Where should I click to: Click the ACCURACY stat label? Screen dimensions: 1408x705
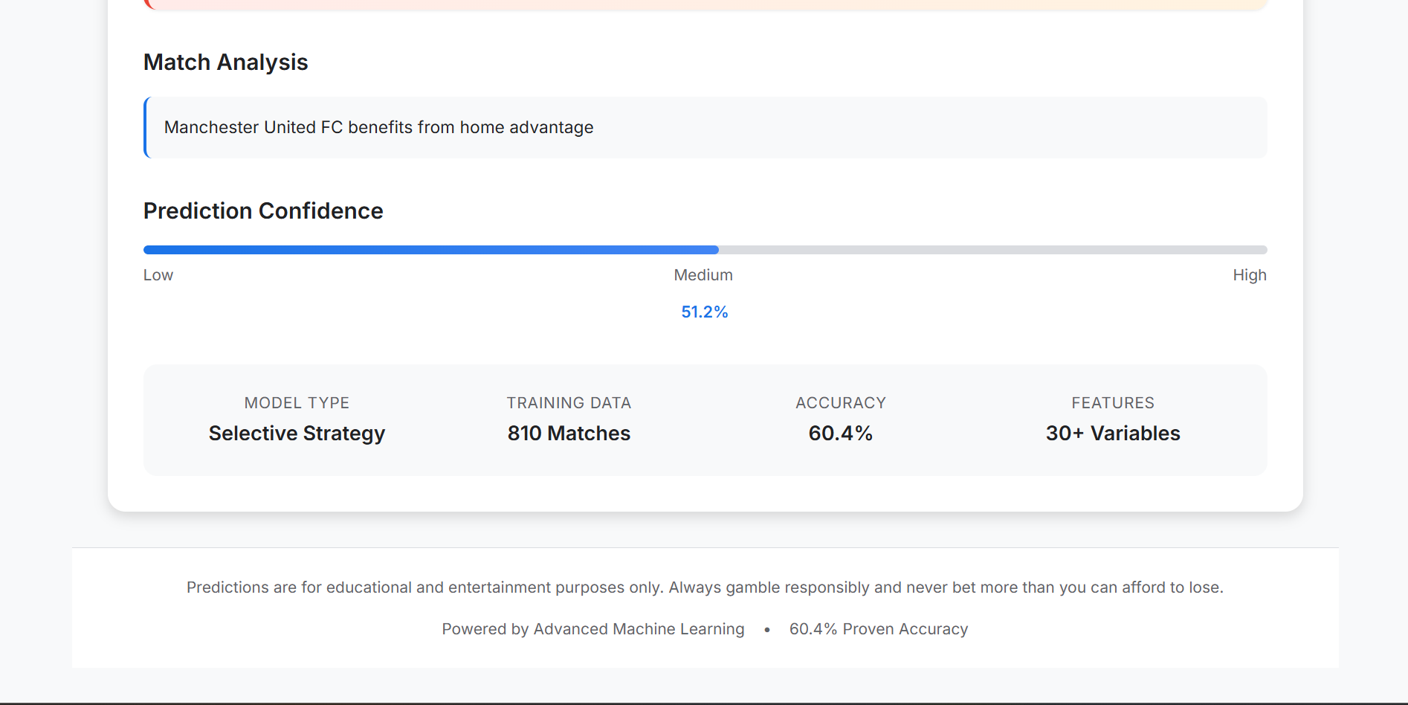point(841,403)
